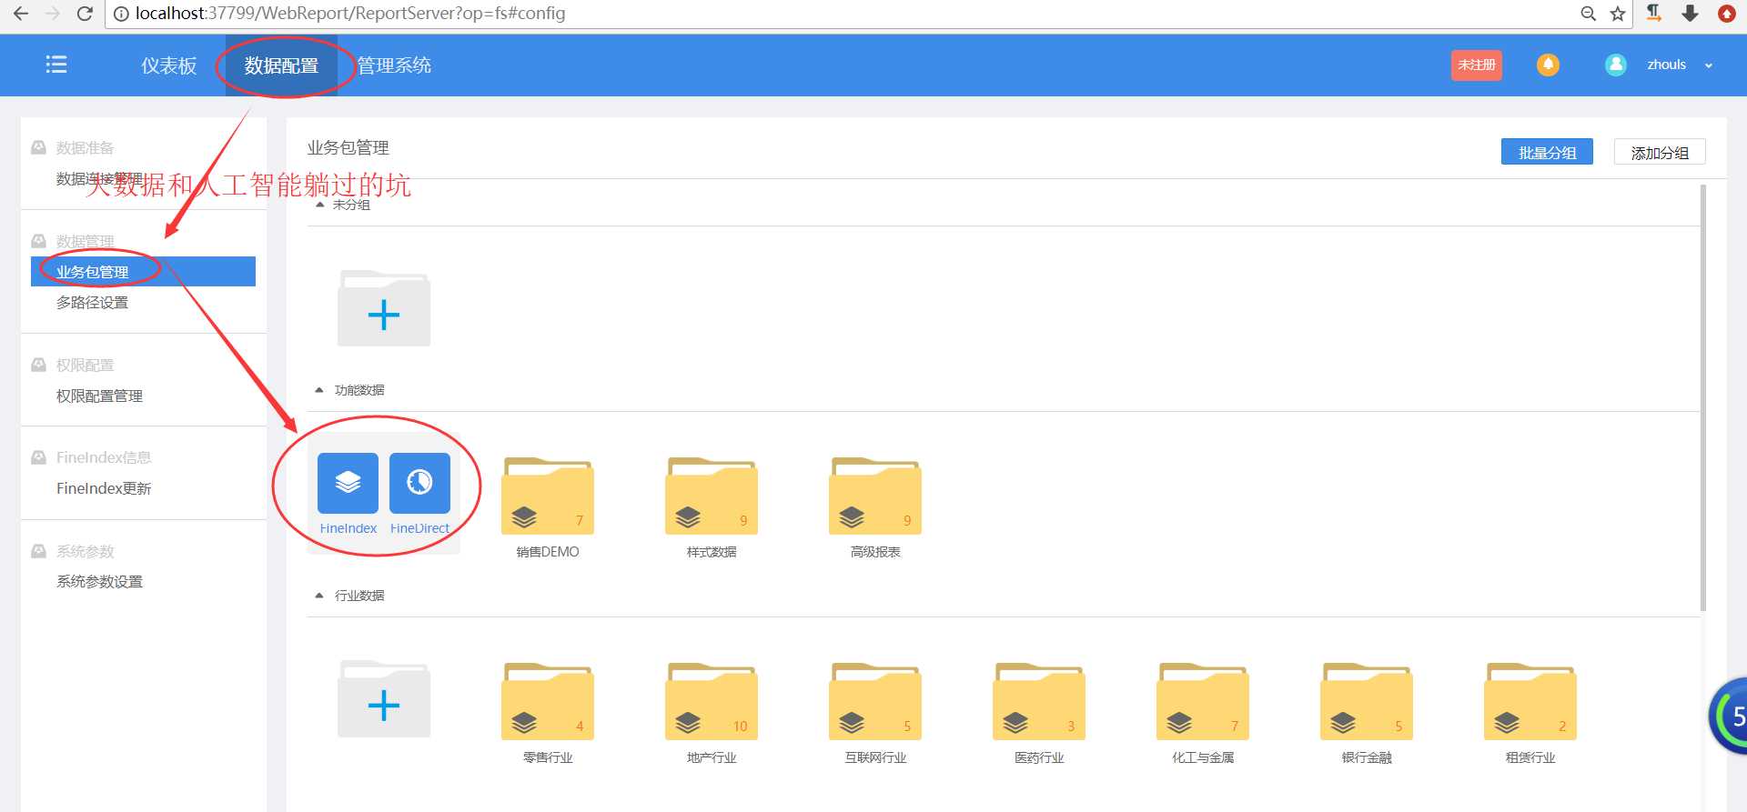The width and height of the screenshot is (1747, 812).
Task: Click the zhouls username
Action: click(x=1666, y=65)
